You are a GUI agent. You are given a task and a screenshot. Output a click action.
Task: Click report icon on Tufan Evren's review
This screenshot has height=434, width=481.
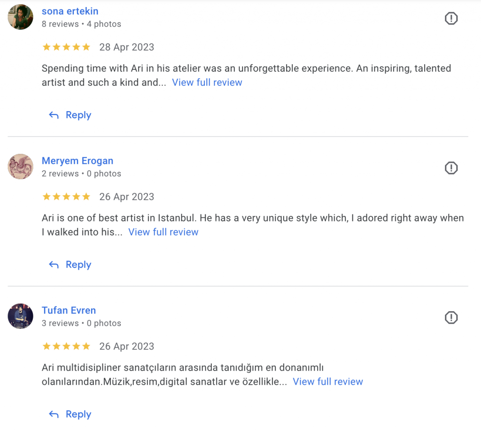pos(451,318)
